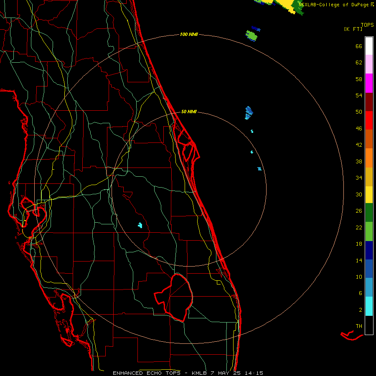Click the bright orange legend swatch
376x376 pixels.
click(369, 158)
